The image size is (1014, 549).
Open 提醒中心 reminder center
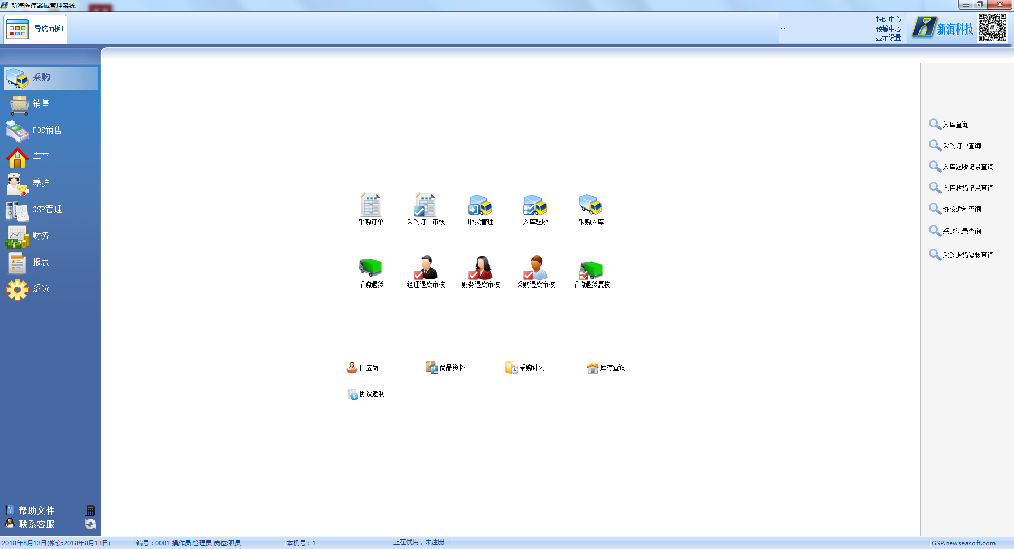tap(888, 20)
